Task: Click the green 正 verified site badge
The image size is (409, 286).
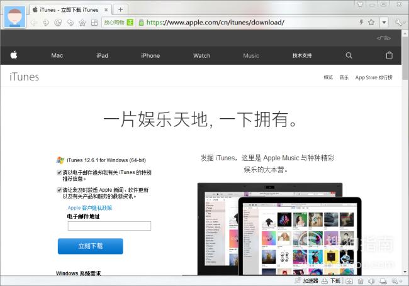Action: pyautogui.click(x=130, y=23)
